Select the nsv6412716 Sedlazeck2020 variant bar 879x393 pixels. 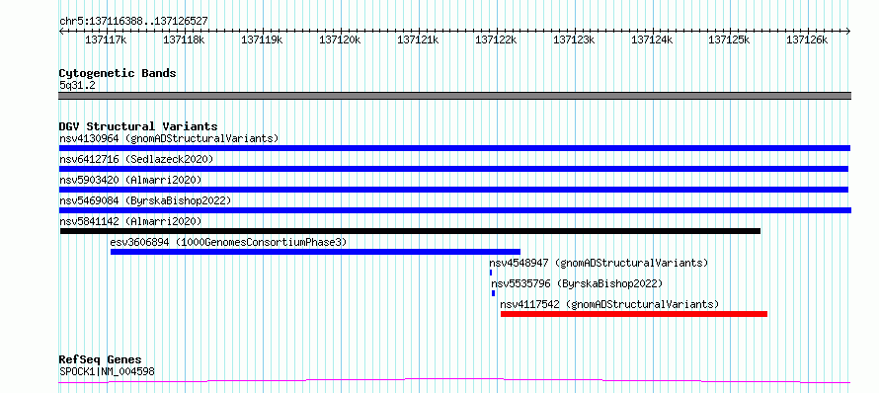pos(453,169)
